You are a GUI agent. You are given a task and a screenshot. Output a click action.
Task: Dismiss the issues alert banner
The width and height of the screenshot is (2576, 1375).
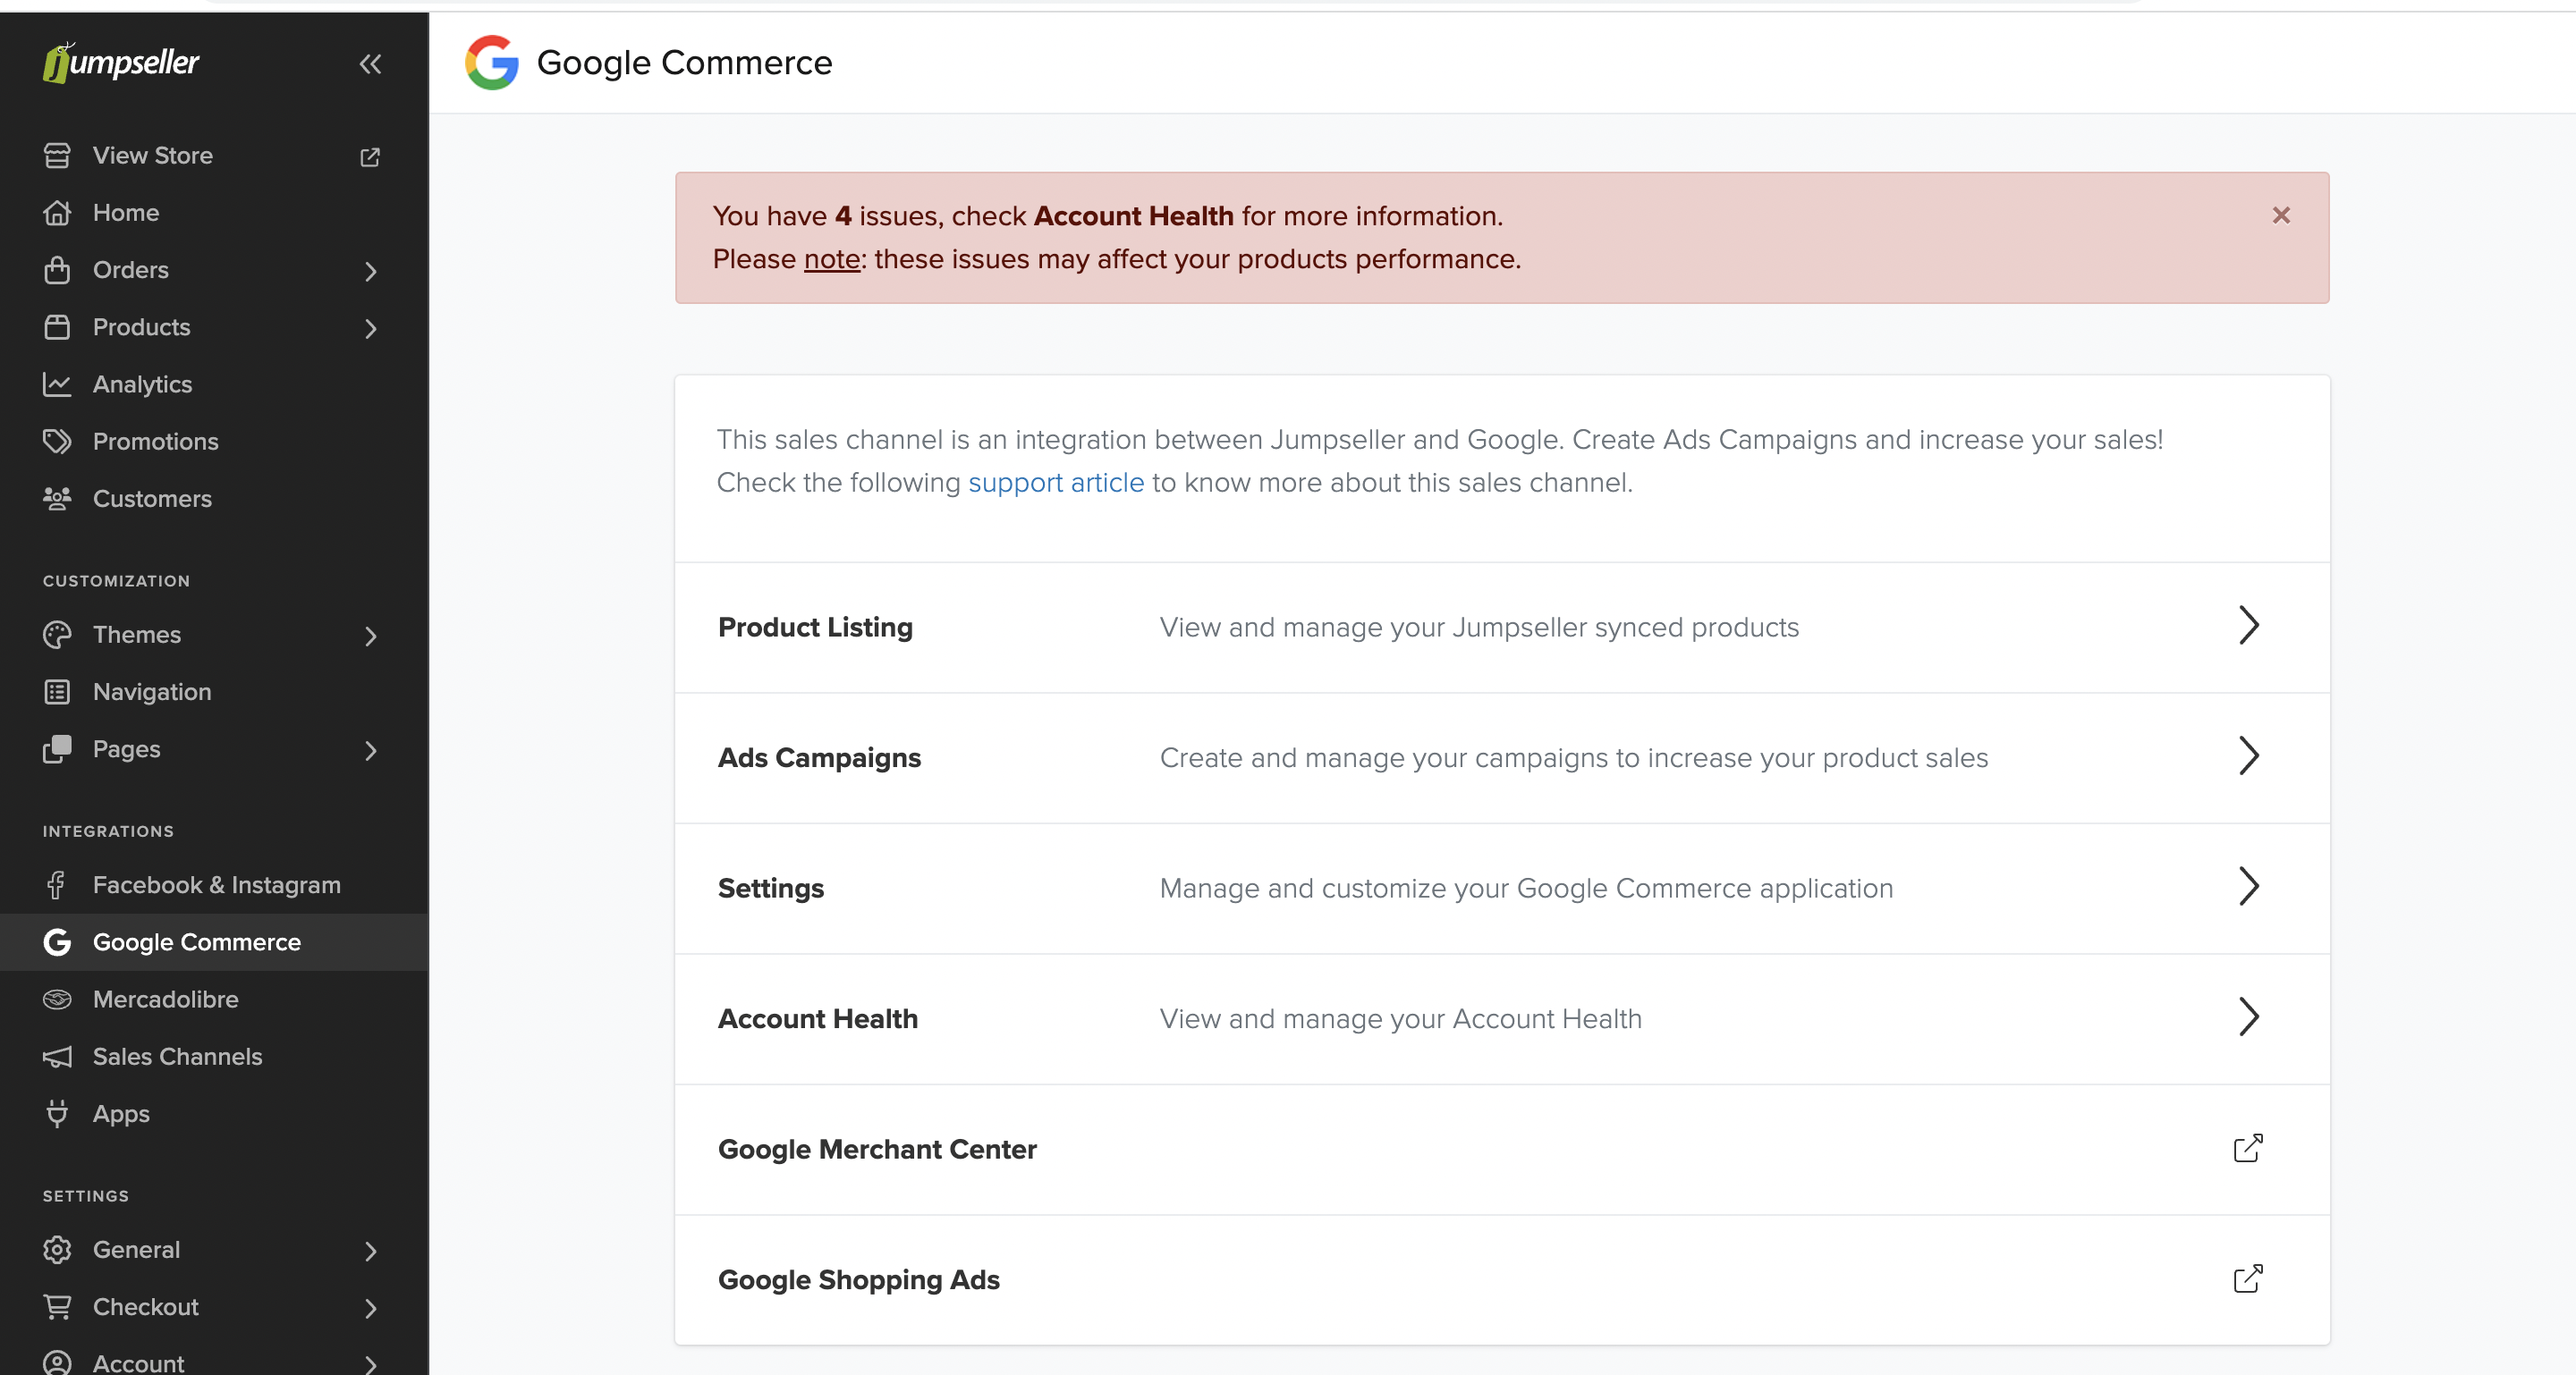pos(2281,215)
